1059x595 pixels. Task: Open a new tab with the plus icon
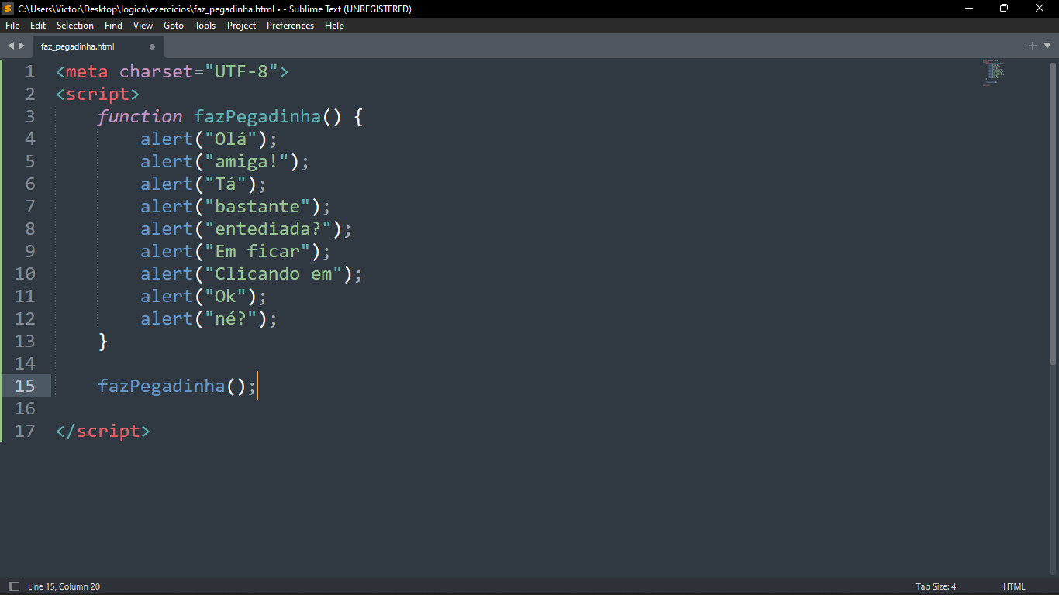click(1033, 46)
